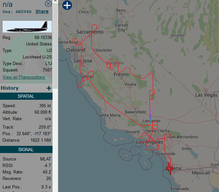Viewport: 219px width, 192px height.
Task: Click the receivers value 26
Action: coord(48,178)
